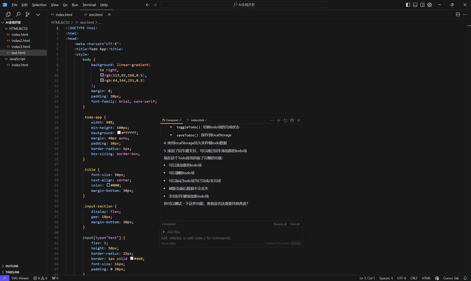Click the forward navigation arrow
This screenshot has height=281, width=471.
[155, 5]
